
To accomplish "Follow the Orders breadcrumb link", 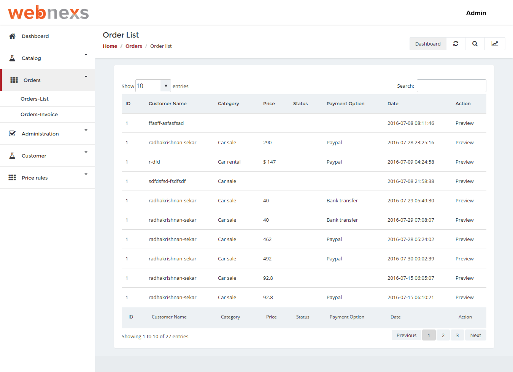I will point(134,46).
